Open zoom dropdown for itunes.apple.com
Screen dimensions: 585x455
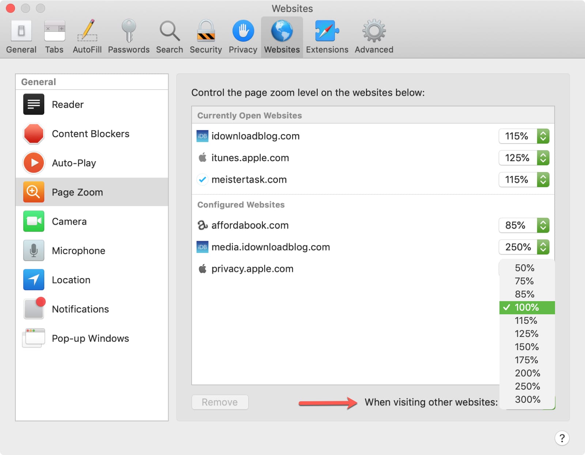click(x=524, y=158)
